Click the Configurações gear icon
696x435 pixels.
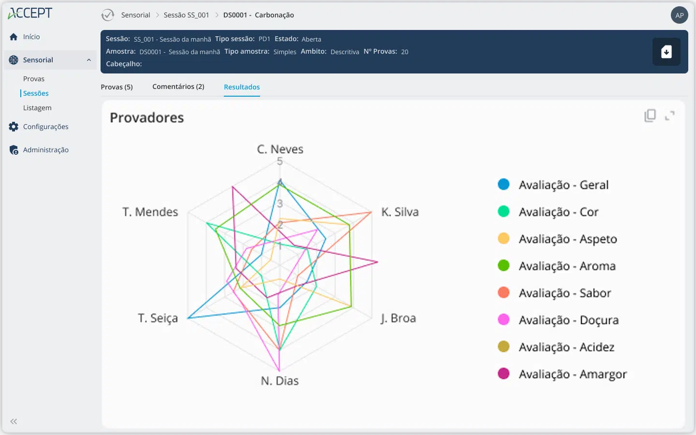pyautogui.click(x=14, y=127)
